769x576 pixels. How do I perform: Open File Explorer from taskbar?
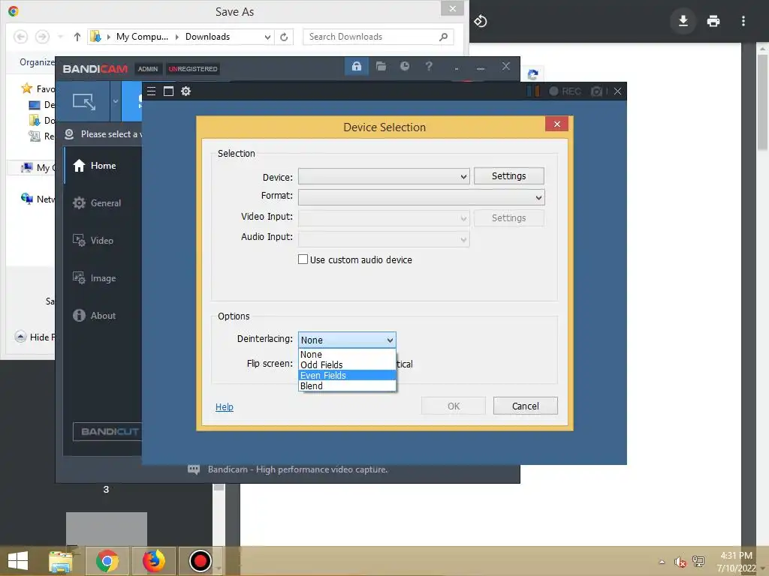(x=61, y=561)
